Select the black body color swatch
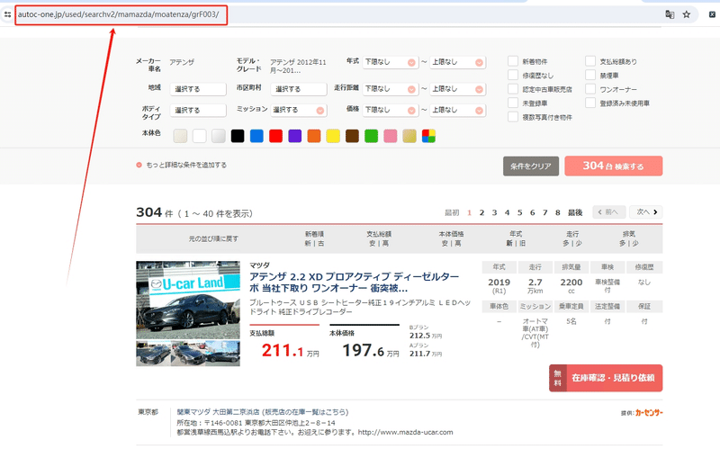Image resolution: width=720 pixels, height=449 pixels. [x=238, y=136]
